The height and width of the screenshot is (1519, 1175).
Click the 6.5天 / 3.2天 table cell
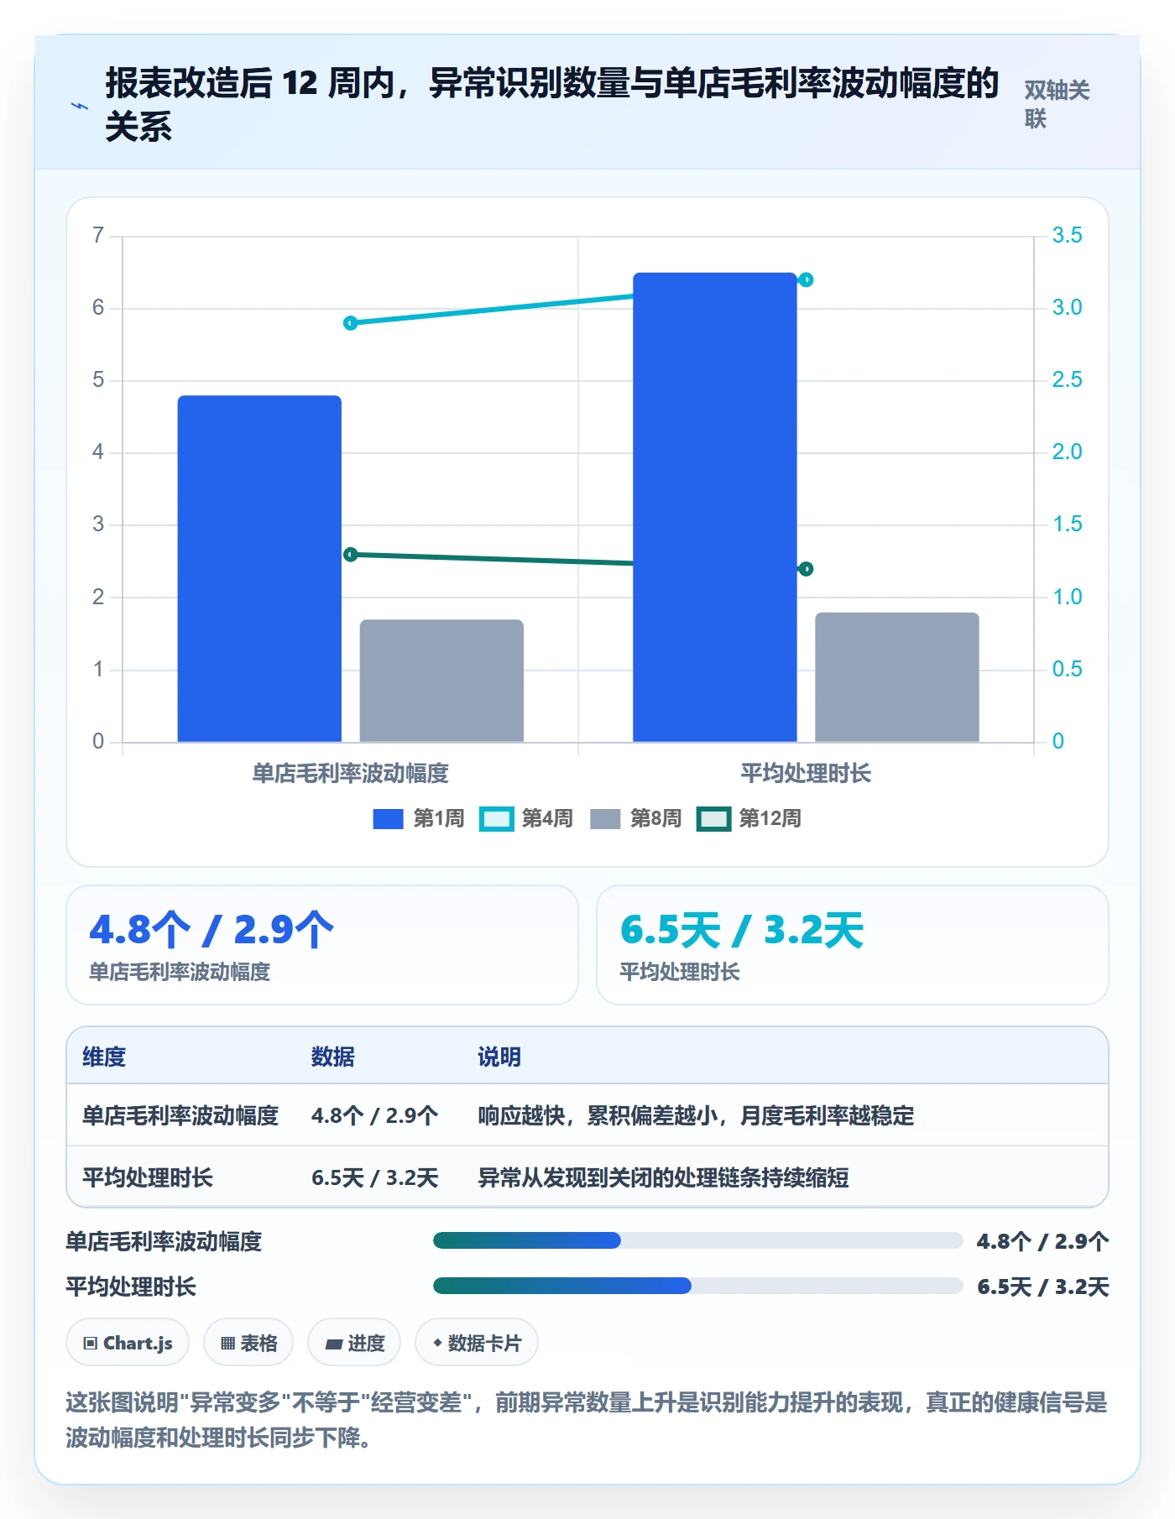pyautogui.click(x=374, y=1177)
